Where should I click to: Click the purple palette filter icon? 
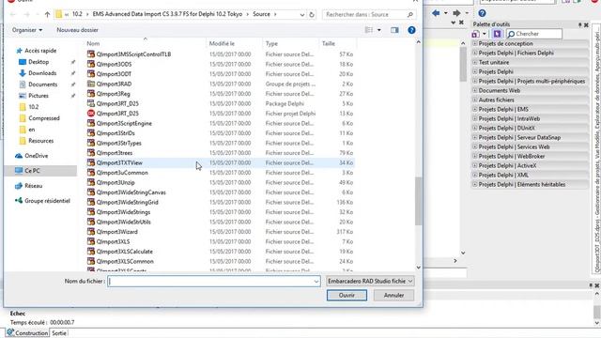497,34
